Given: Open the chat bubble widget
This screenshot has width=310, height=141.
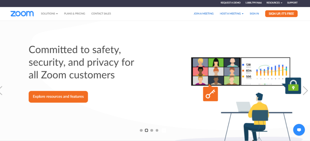Looking at the screenshot, I should click(x=299, y=130).
